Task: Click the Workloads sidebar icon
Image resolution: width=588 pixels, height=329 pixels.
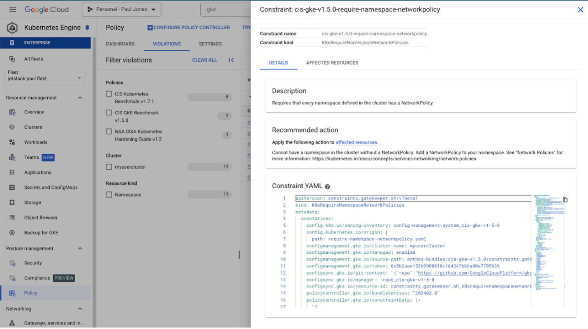Action: (12, 142)
